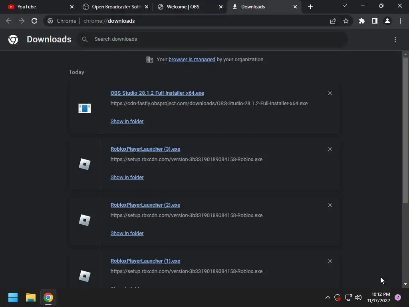Open the network status tray icon
Image resolution: width=409 pixels, height=307 pixels.
click(x=348, y=297)
